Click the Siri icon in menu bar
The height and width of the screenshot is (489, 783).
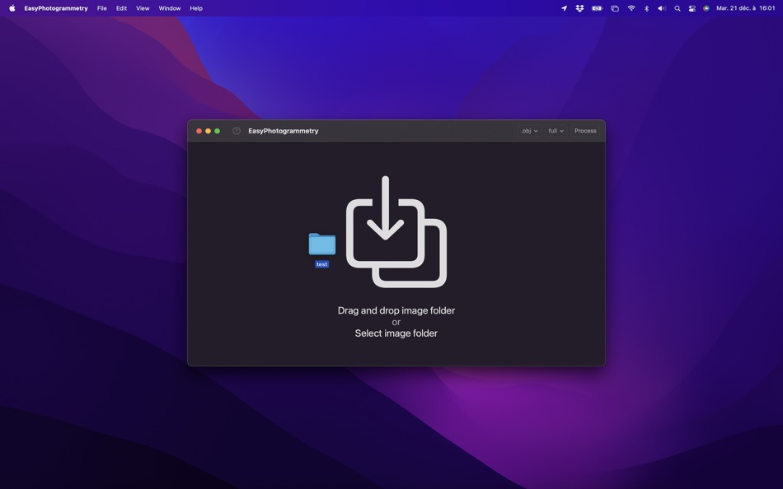(x=706, y=8)
